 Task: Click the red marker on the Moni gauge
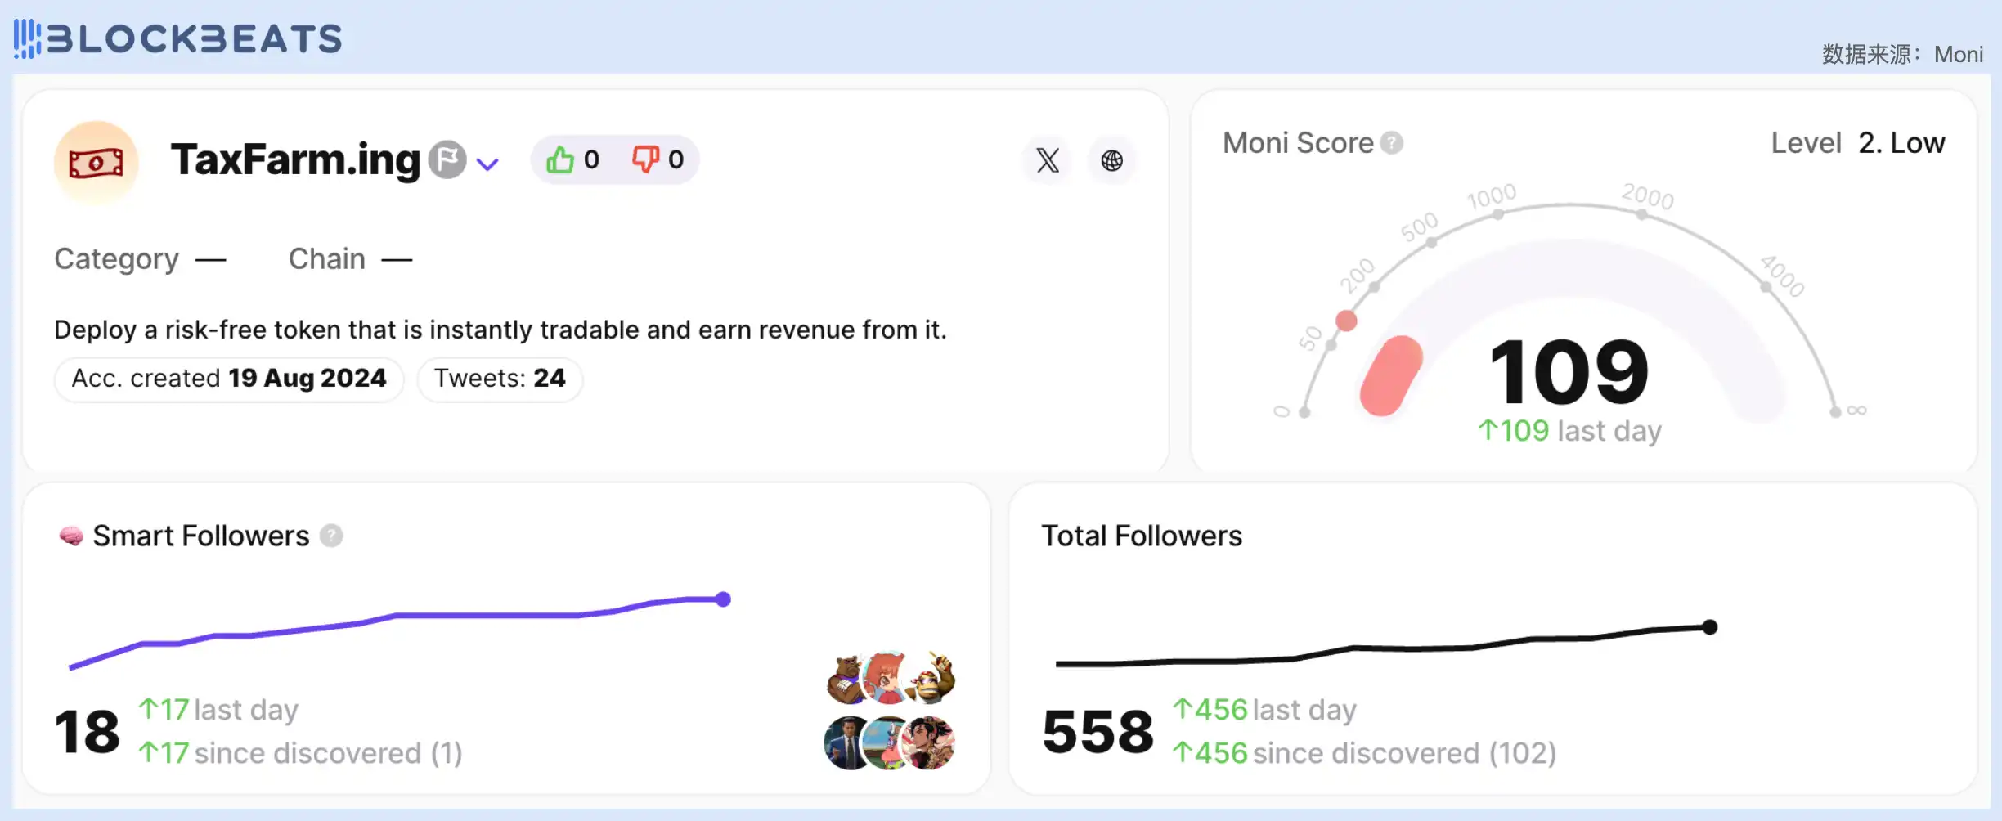click(1346, 321)
